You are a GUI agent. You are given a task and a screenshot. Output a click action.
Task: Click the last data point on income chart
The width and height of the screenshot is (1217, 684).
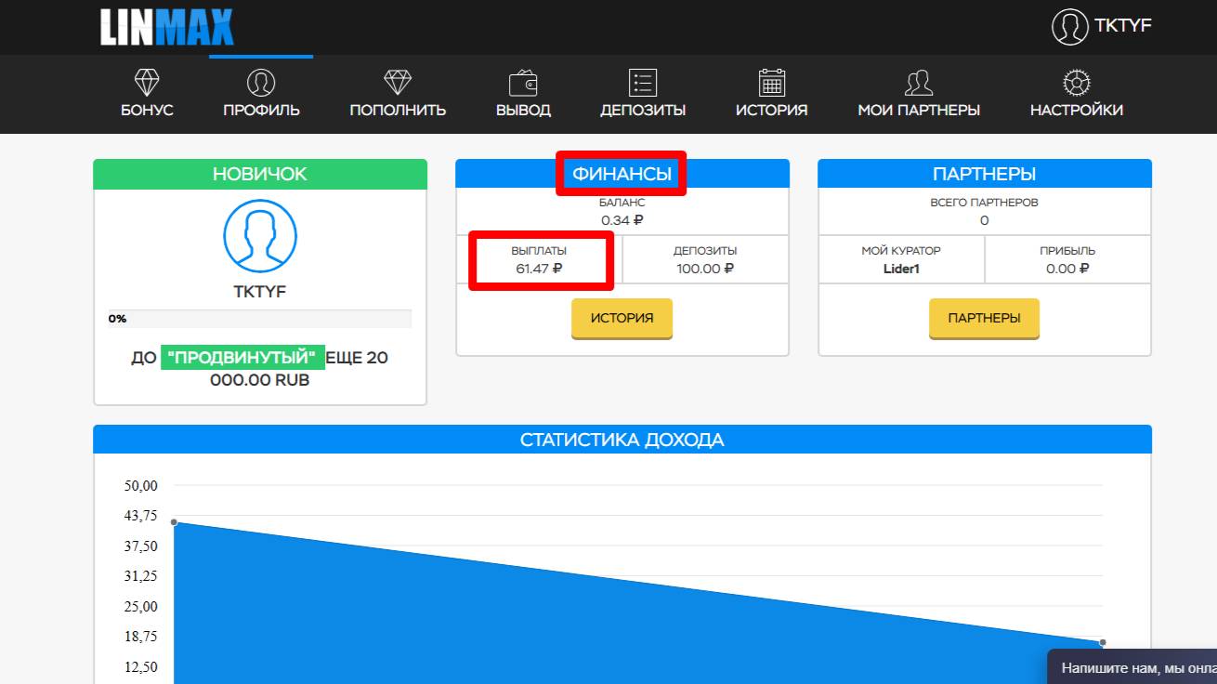[x=1103, y=642]
